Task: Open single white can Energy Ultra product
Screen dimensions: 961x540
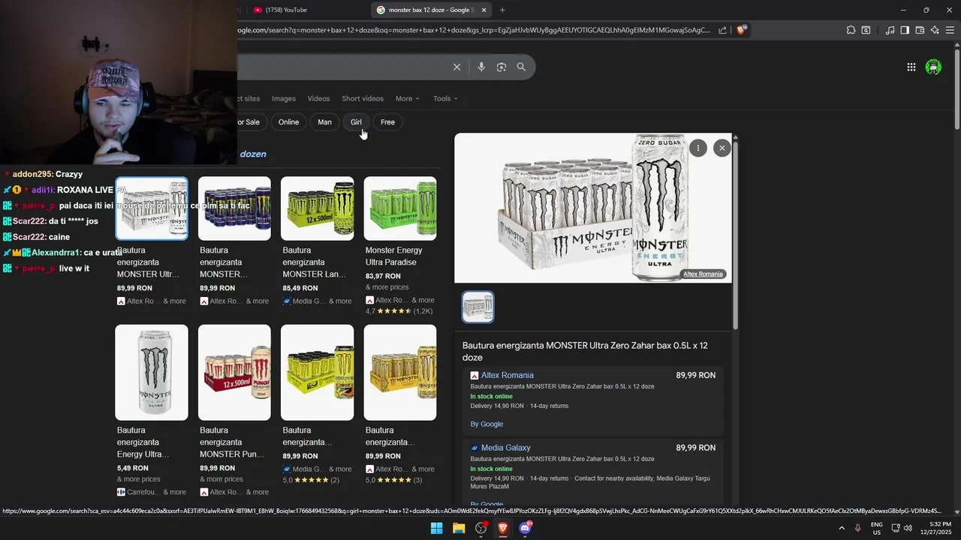Action: point(152,372)
